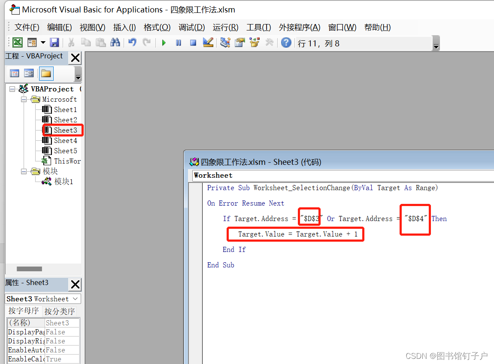This screenshot has width=494, height=364.
Task: Open the 外接程序(A) menu
Action: 299,27
